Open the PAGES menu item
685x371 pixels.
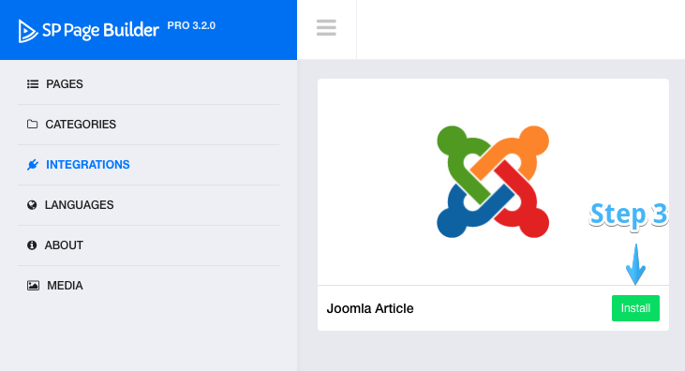pos(149,84)
